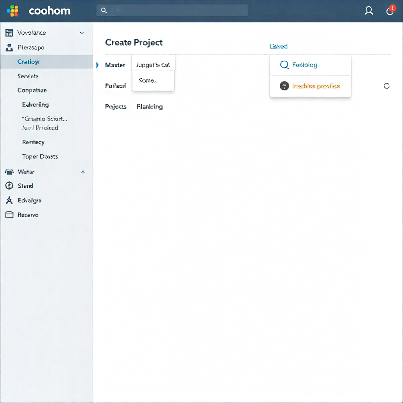Click the Fectolog magnifier icon
This screenshot has height=403, width=403.
[284, 65]
